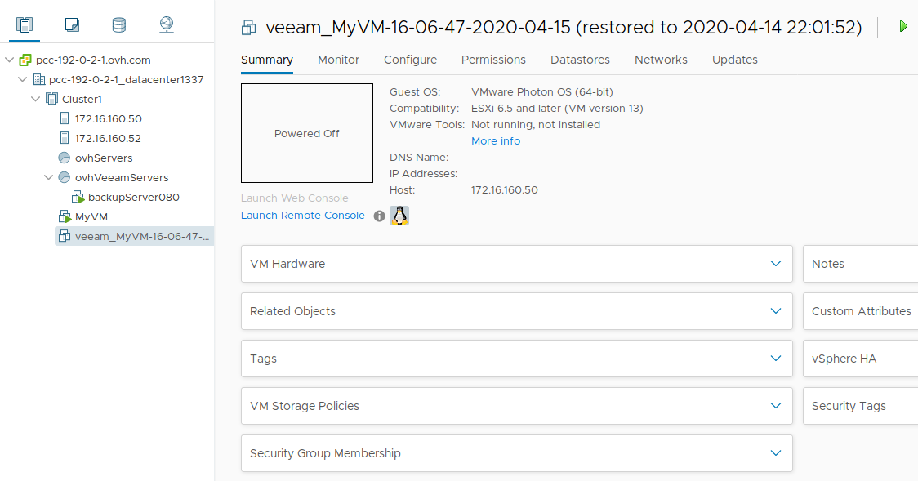The height and width of the screenshot is (481, 918).
Task: Expand the Related Objects panel
Action: tap(776, 311)
